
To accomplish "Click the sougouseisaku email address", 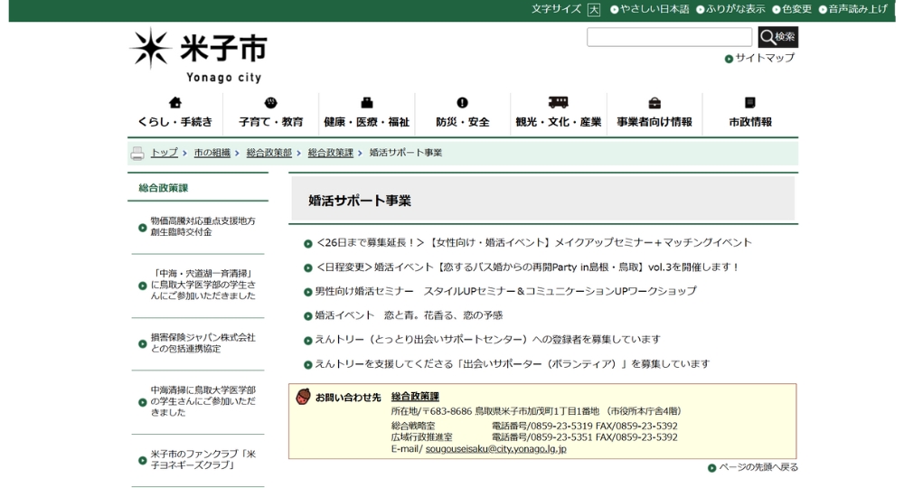I will 495,449.
